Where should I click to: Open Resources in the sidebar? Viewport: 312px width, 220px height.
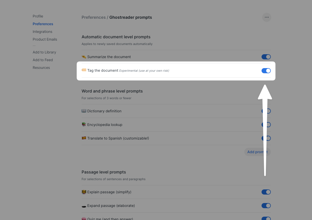[41, 68]
